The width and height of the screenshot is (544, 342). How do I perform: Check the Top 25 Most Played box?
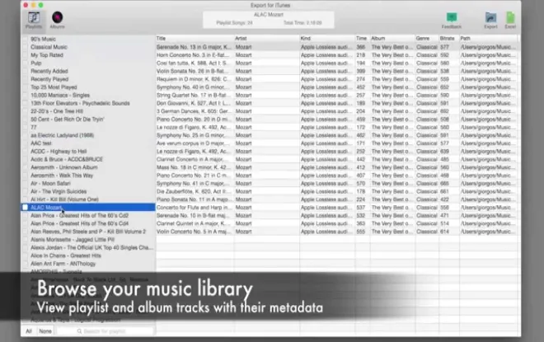pyautogui.click(x=25, y=87)
